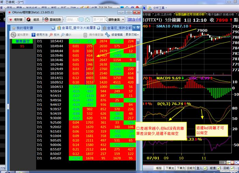Close the 金湯尼_盤中冰火能量圖 tab
The width and height of the screenshot is (239, 173).
pyautogui.click(x=98, y=28)
